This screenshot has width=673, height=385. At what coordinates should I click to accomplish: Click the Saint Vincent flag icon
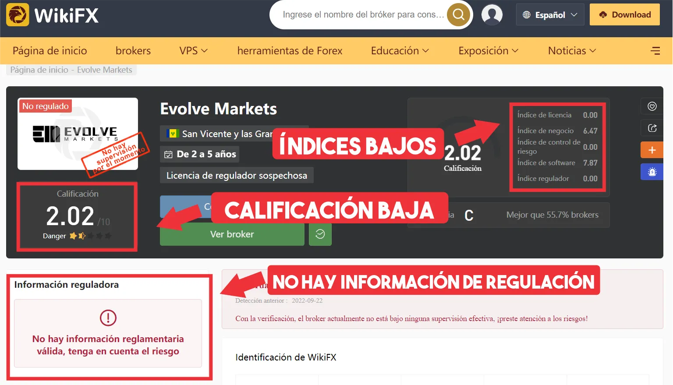pyautogui.click(x=173, y=134)
